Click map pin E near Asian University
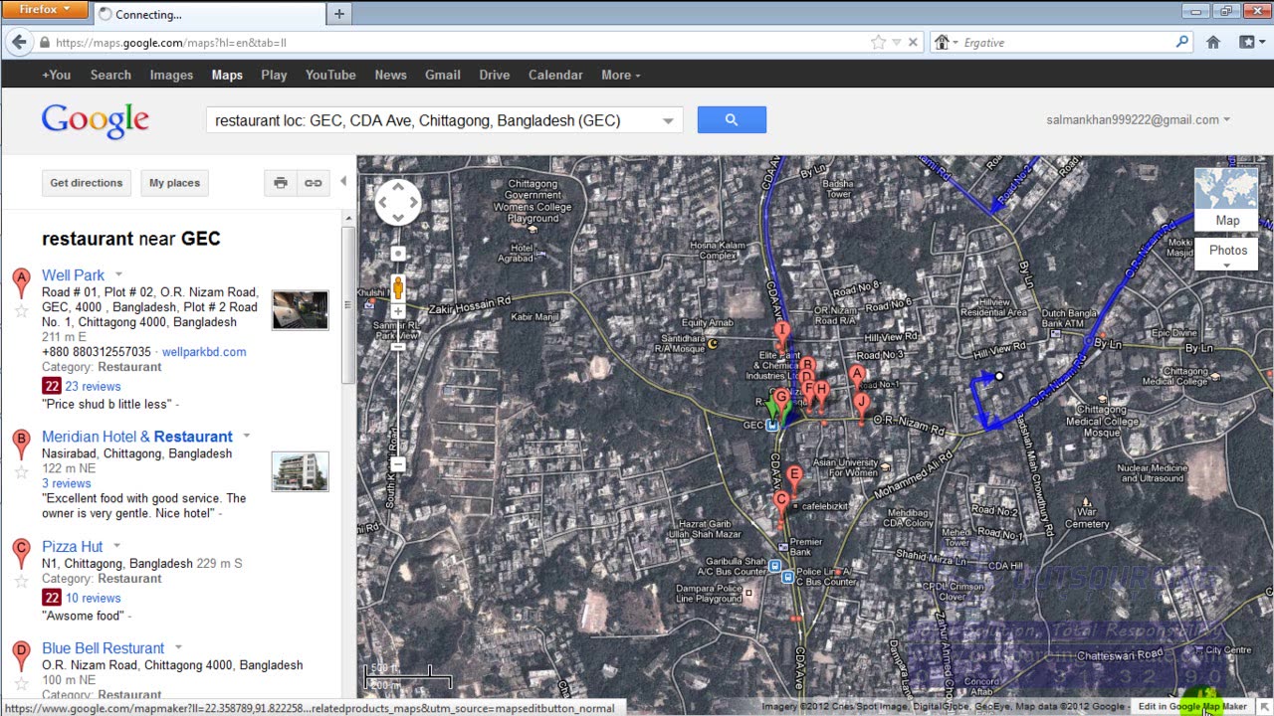 tap(794, 480)
